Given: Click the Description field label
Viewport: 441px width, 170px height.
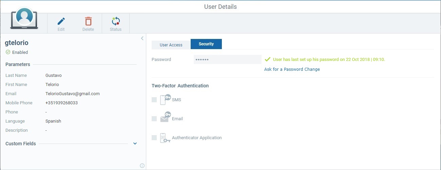Looking at the screenshot, I should coord(17,130).
